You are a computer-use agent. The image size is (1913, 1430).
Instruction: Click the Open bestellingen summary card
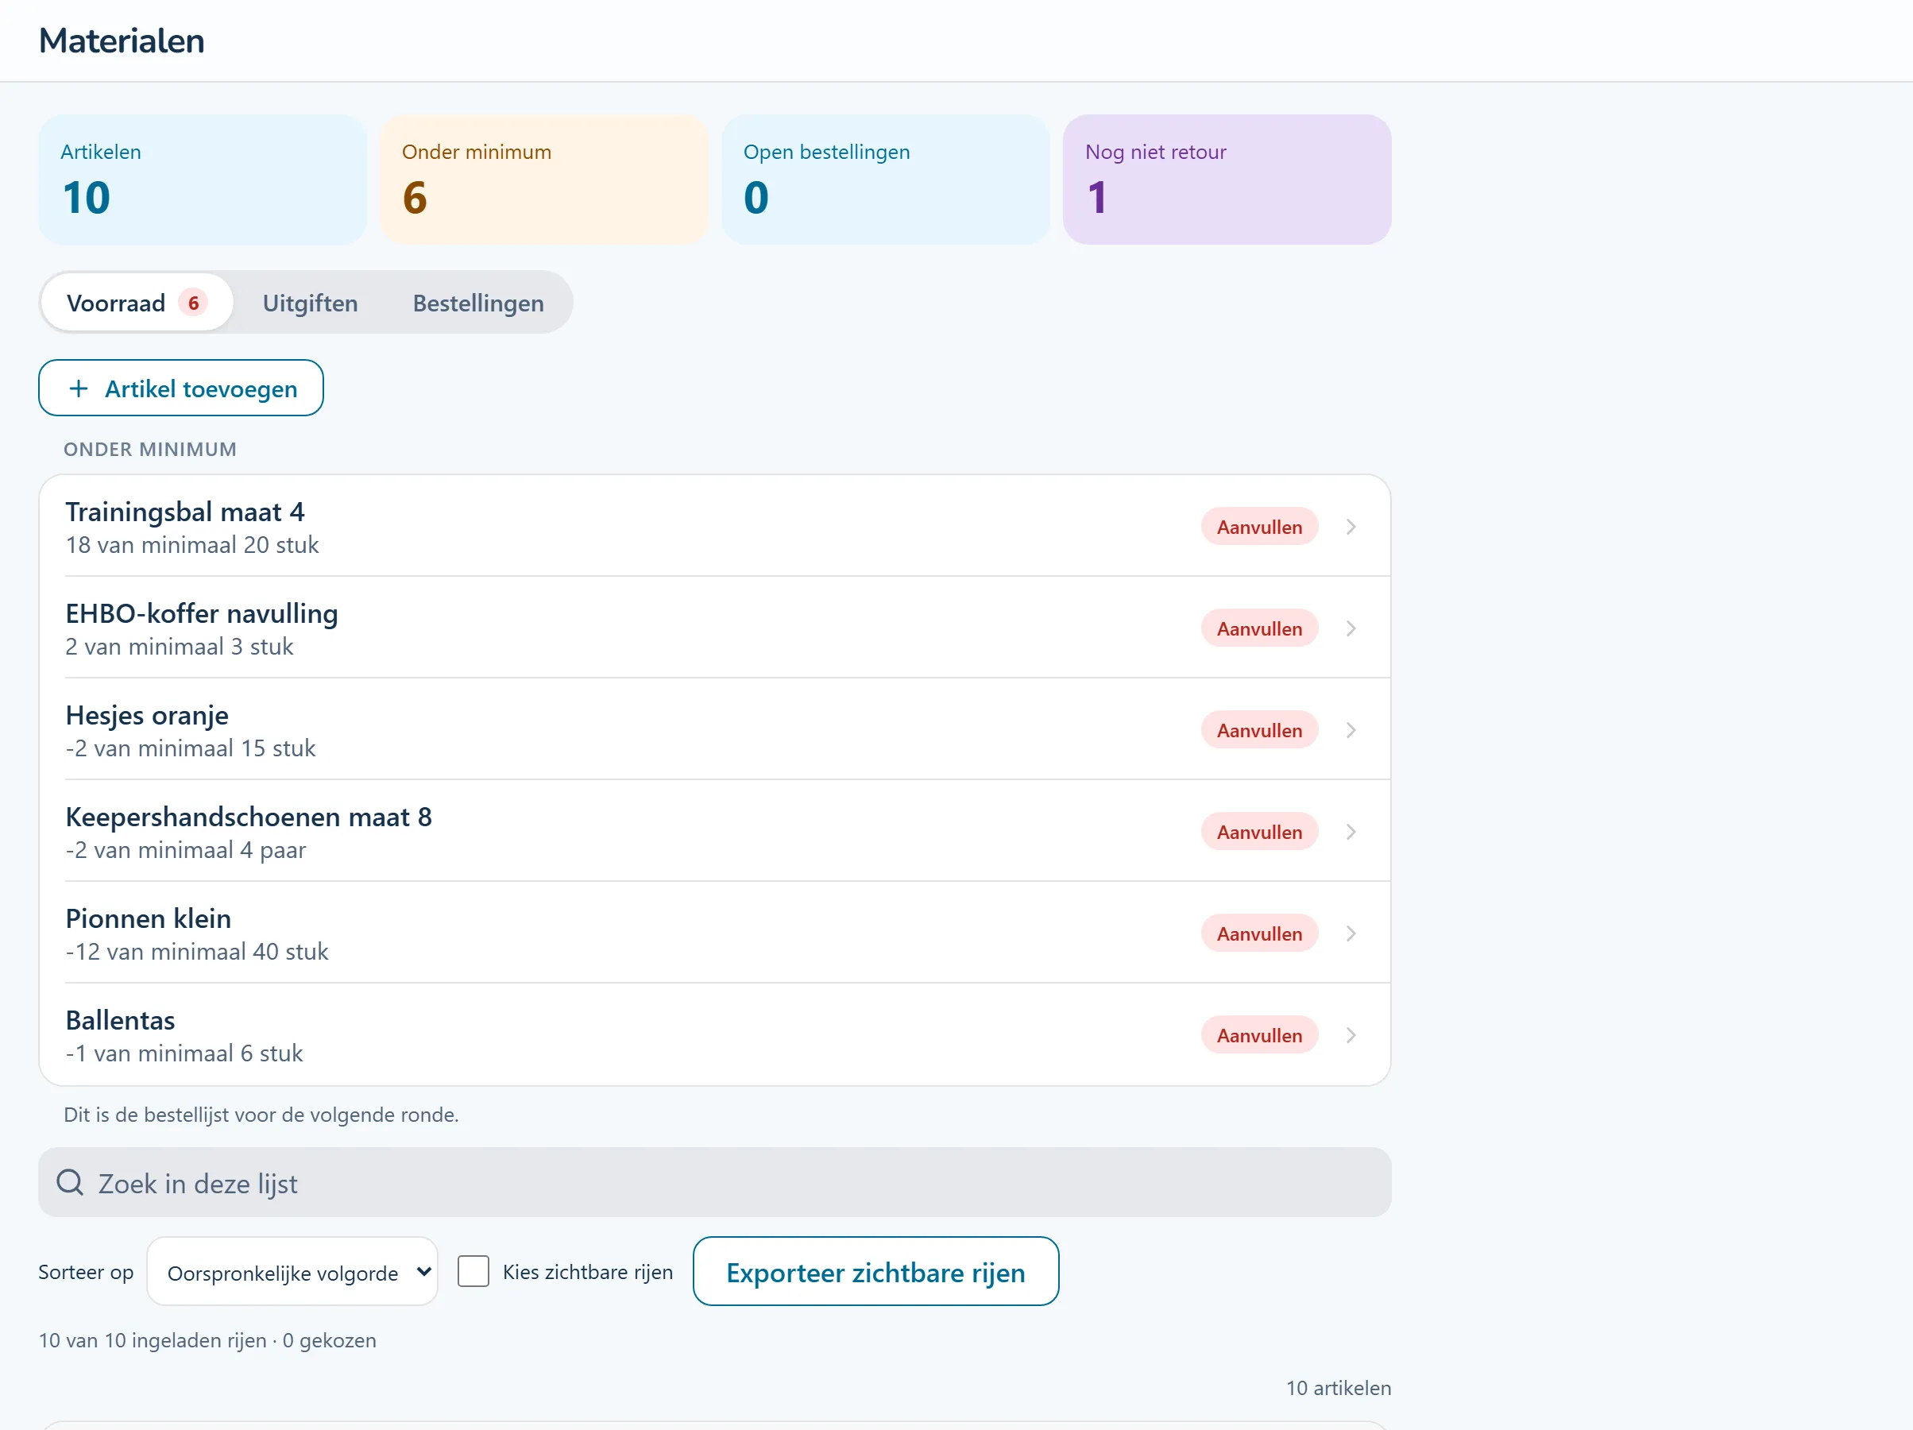click(x=886, y=179)
